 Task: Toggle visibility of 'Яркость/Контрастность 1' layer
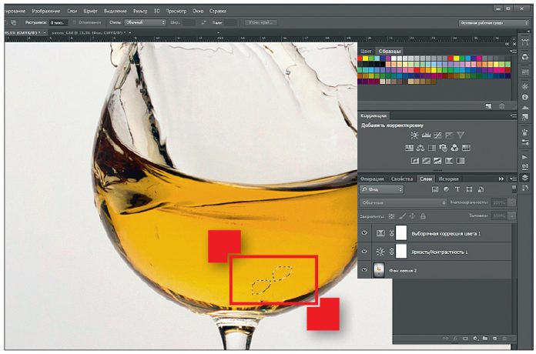(364, 252)
